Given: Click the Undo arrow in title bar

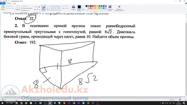Looking at the screenshot, I should click(6, 1).
